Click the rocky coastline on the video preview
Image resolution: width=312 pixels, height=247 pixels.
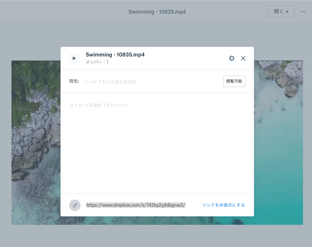click(32, 136)
